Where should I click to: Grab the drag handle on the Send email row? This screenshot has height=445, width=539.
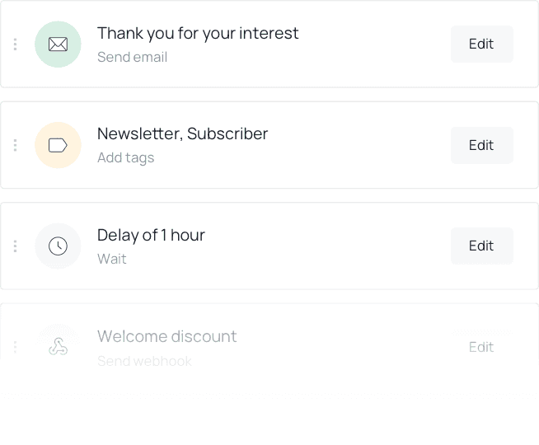pyautogui.click(x=15, y=44)
